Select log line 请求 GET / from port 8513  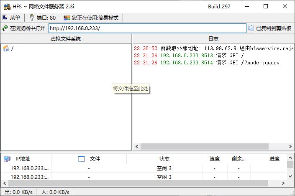point(189,56)
